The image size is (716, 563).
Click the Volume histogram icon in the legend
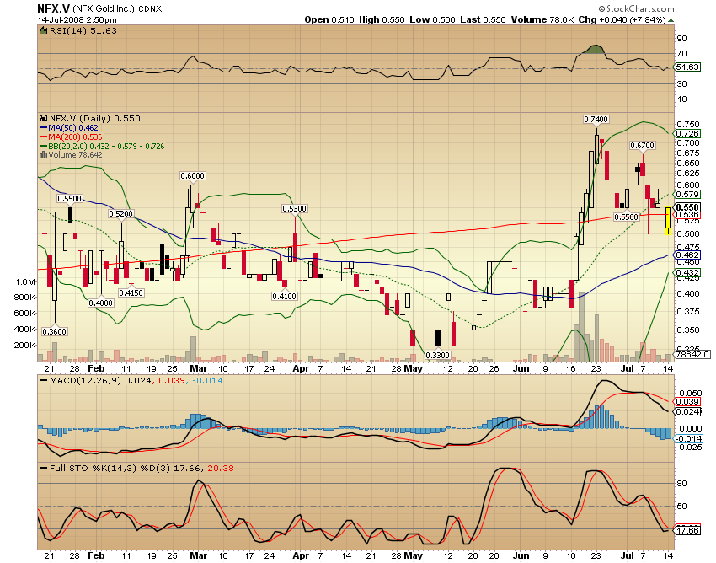[42, 155]
